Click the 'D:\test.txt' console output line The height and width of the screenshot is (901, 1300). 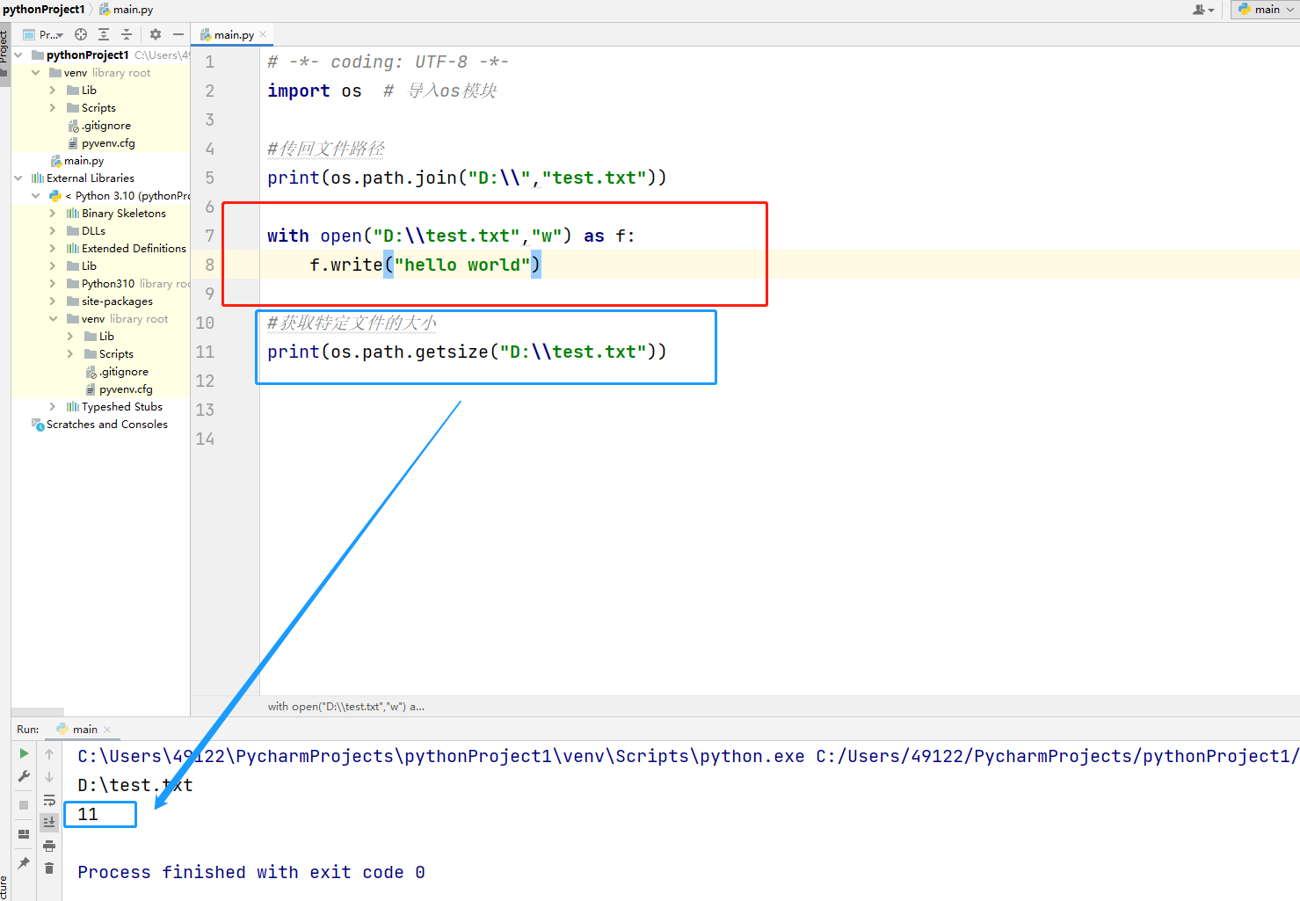pos(135,785)
